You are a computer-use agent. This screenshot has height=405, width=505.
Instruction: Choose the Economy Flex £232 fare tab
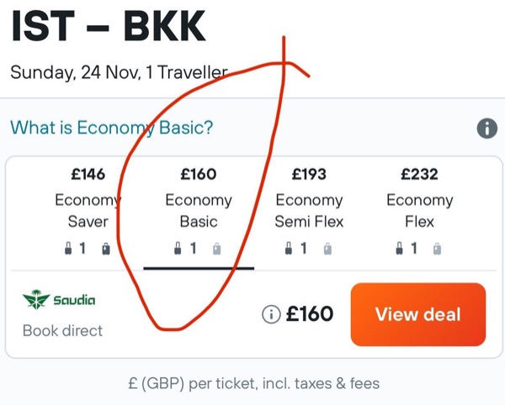(x=420, y=212)
